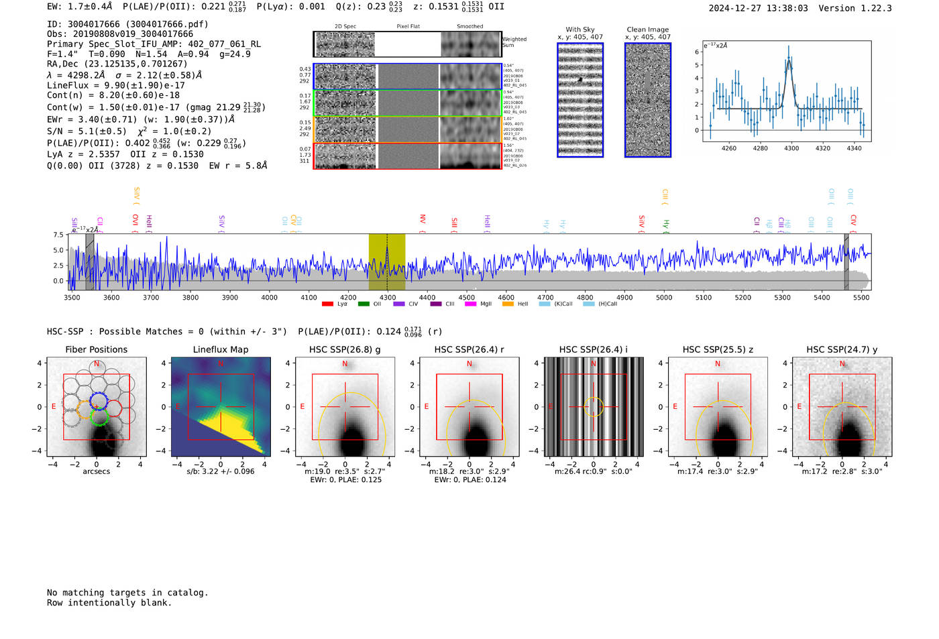
Task: Open the HSC SSP(25.5) z image
Action: (718, 407)
